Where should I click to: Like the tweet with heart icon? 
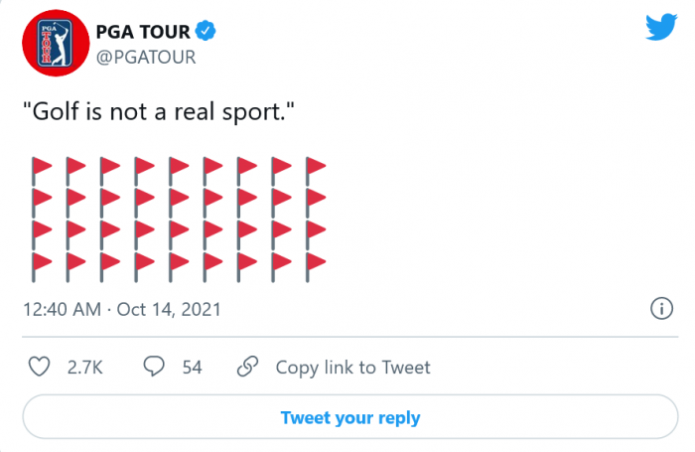coord(38,367)
